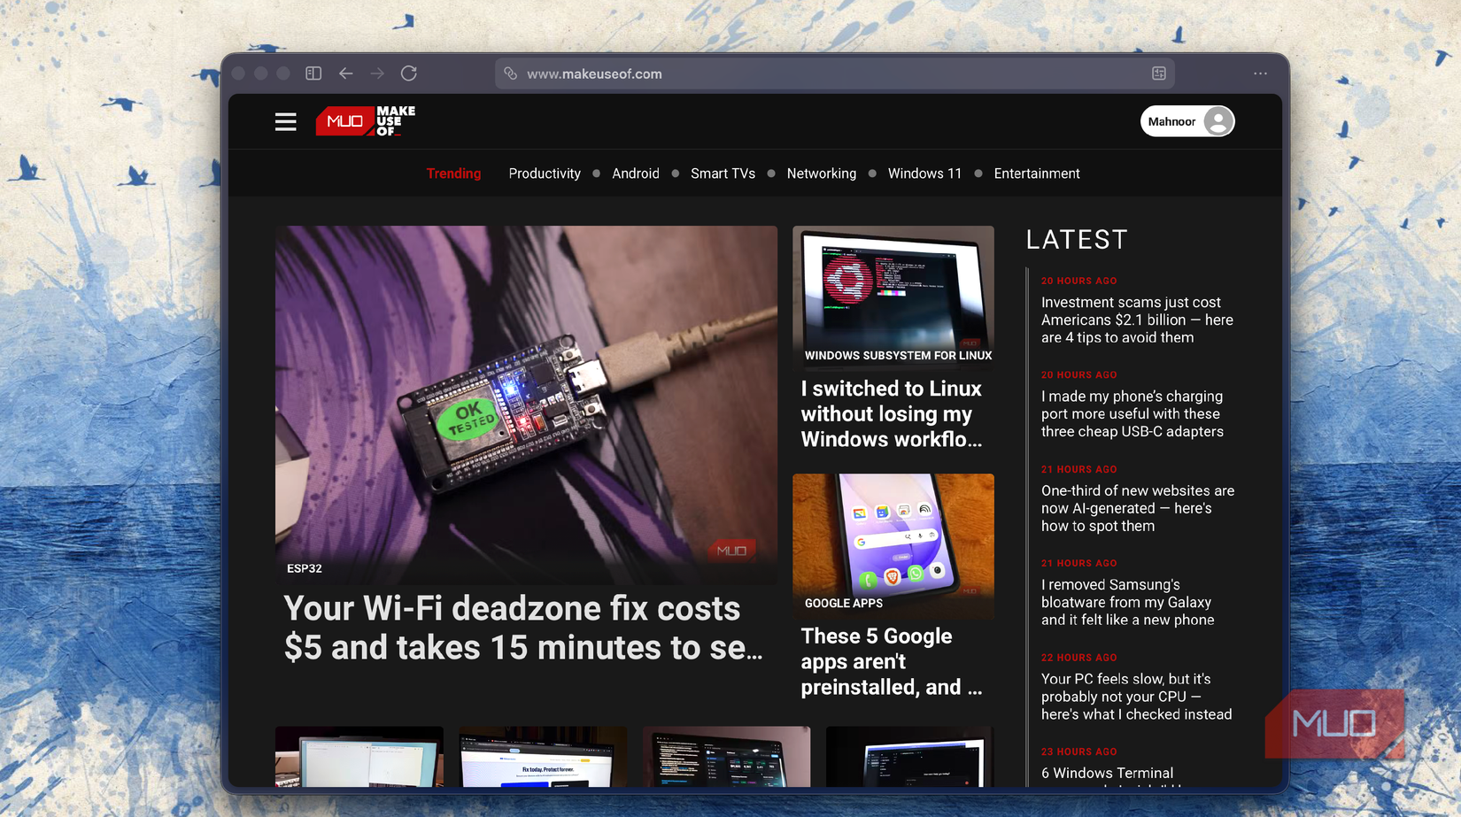Switch to the Smart TVs section
Viewport: 1461px width, 817px height.
[723, 173]
